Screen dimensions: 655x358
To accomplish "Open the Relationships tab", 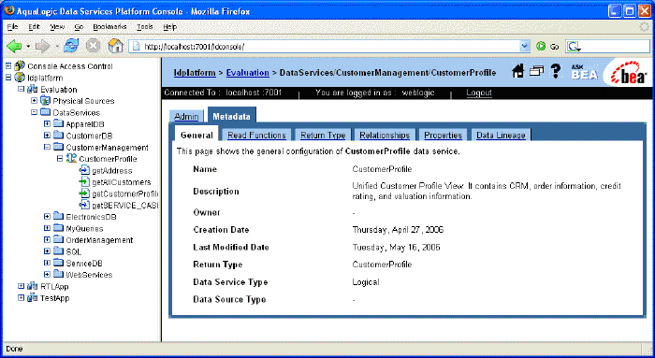I will [385, 136].
